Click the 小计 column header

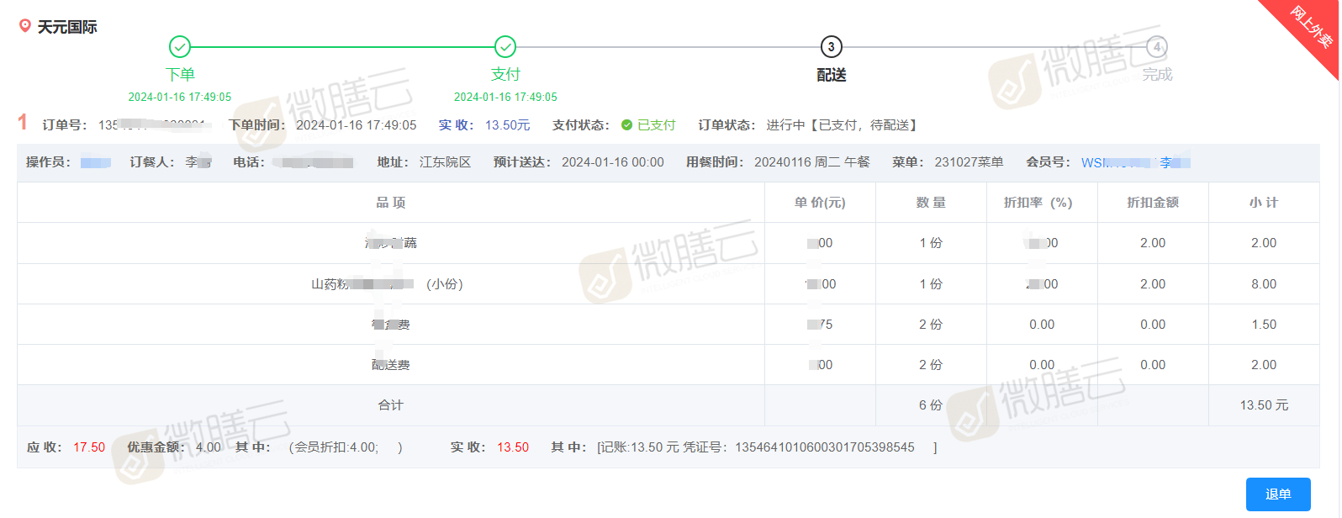1264,203
